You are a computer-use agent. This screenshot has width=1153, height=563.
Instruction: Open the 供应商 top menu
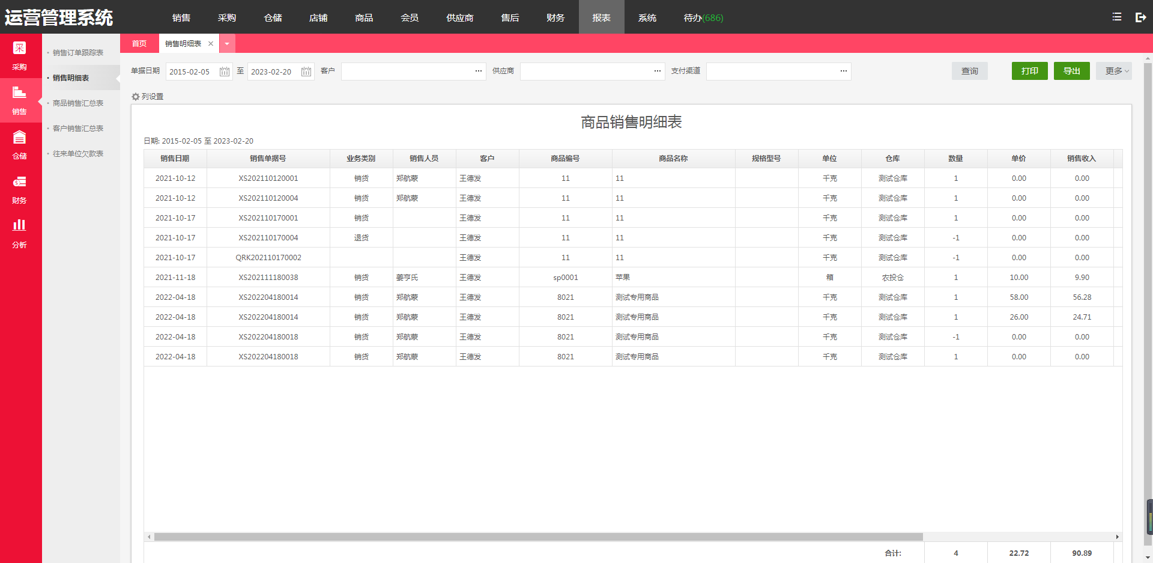point(460,17)
